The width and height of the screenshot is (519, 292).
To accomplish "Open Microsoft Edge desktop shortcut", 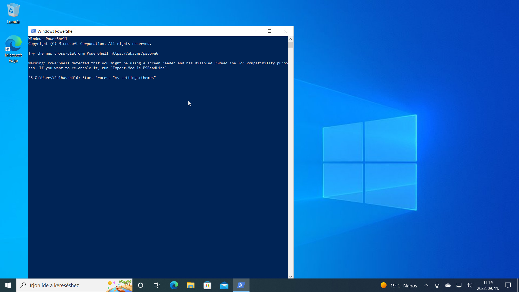I will pos(13,49).
